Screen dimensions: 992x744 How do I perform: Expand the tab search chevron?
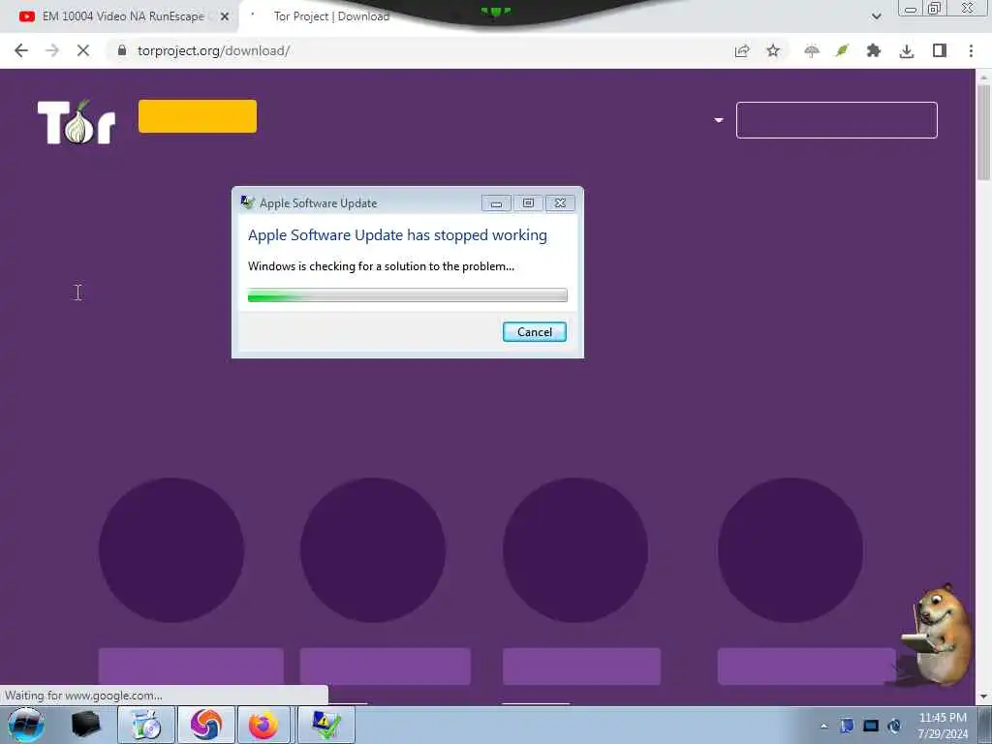[x=876, y=16]
